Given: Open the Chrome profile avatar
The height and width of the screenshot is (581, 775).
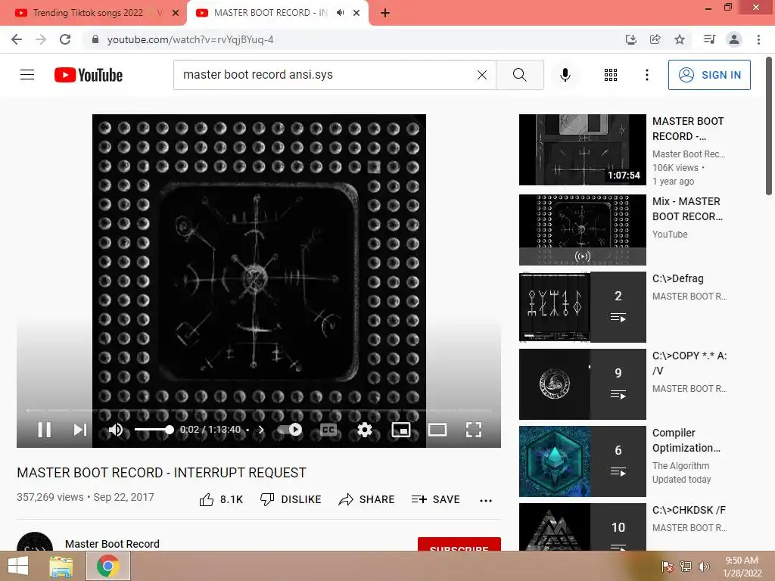Looking at the screenshot, I should [734, 39].
